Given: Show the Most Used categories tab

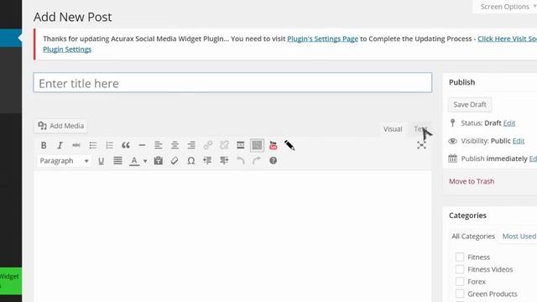Looking at the screenshot, I should (x=519, y=237).
